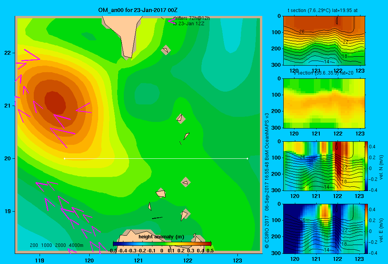388x264 pixels.
Task: Click the '4000m' bathymetry legend label
Action: 76,245
